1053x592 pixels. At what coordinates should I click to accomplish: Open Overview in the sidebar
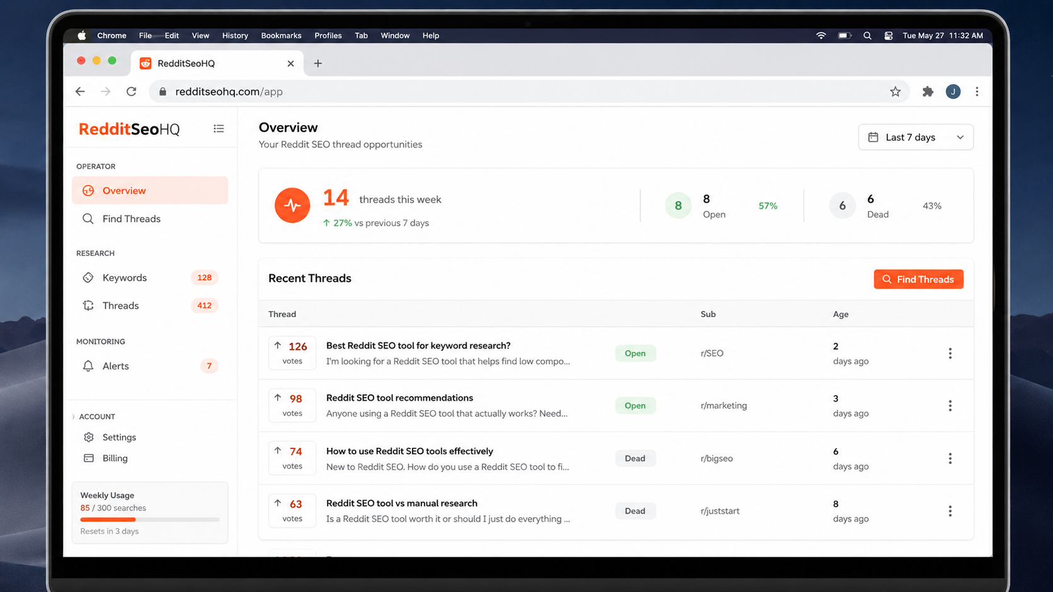tap(150, 191)
